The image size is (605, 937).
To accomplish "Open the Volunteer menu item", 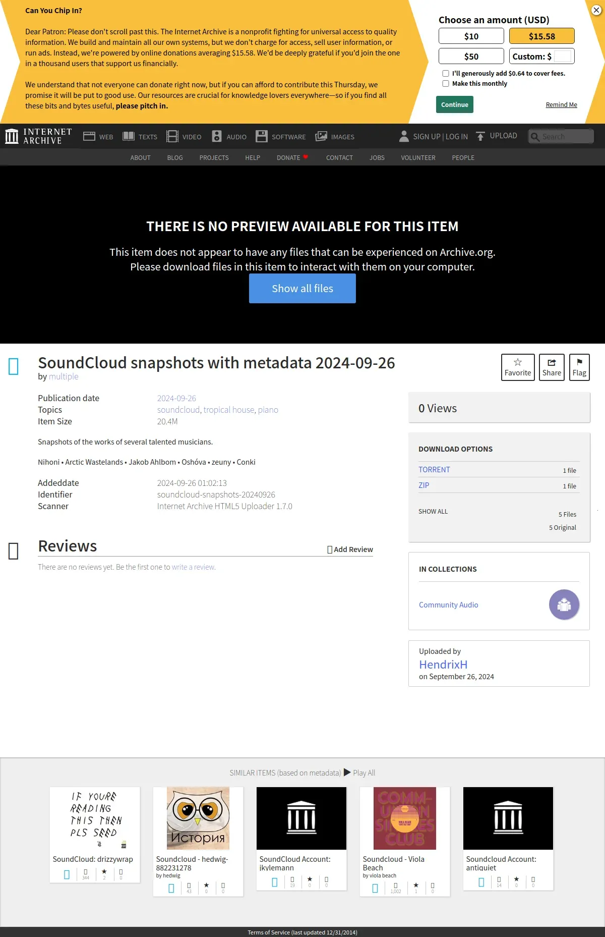I will coord(418,158).
